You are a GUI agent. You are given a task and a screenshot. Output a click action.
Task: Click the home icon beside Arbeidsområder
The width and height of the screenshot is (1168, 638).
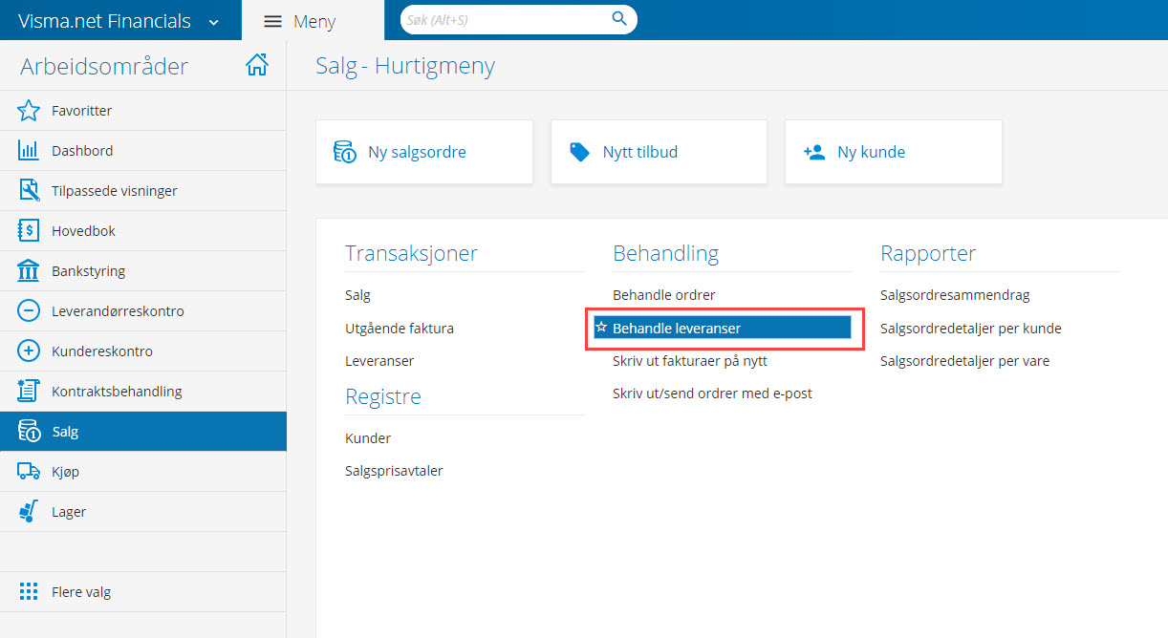256,65
